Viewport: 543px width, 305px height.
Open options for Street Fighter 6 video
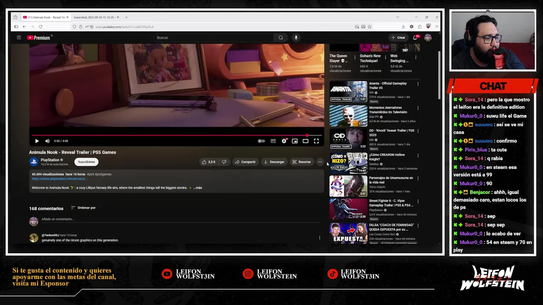pos(418,201)
